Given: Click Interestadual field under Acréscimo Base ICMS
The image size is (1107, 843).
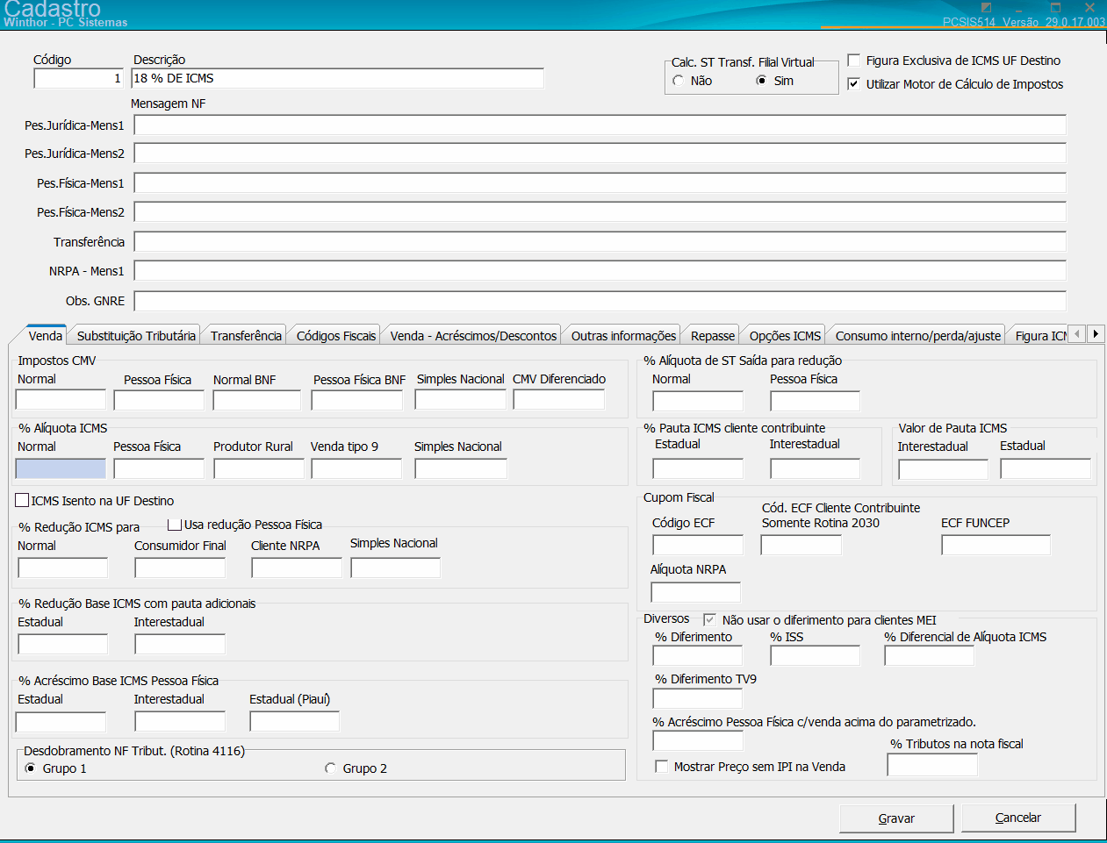Looking at the screenshot, I should click(180, 721).
